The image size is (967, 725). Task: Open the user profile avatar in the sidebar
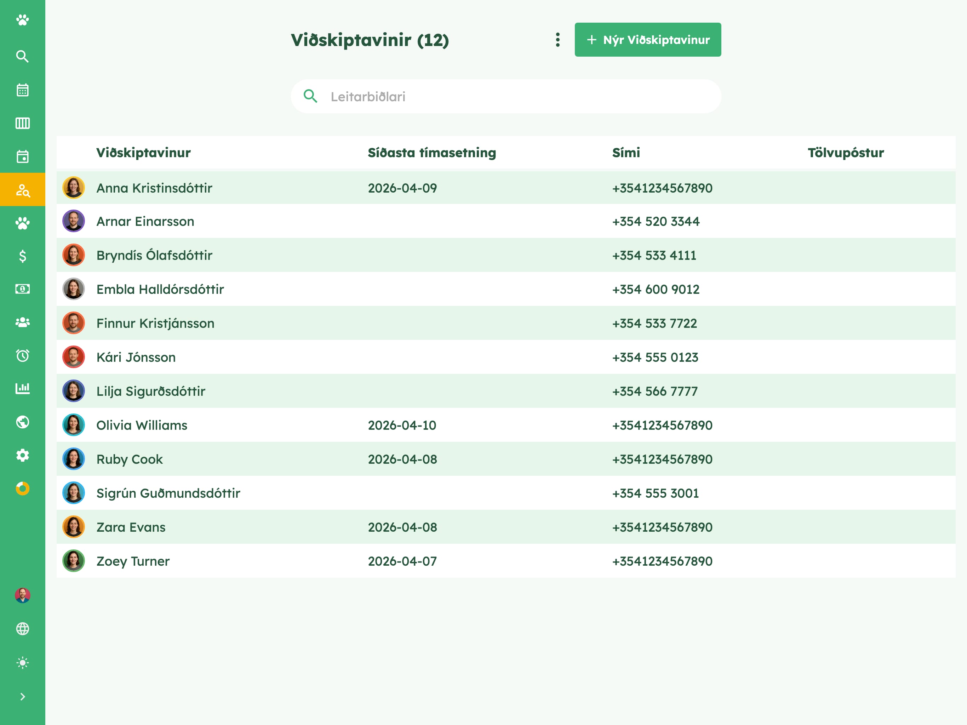(x=22, y=595)
